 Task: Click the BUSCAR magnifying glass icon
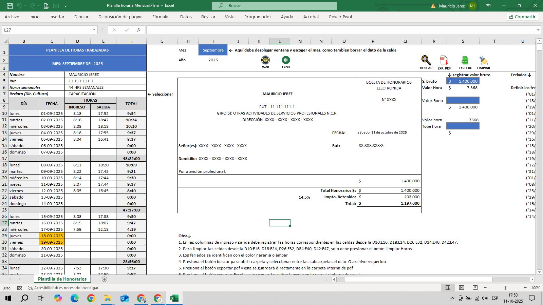click(426, 61)
